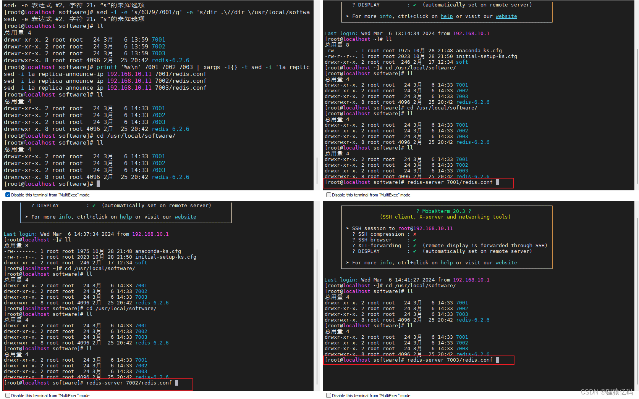The height and width of the screenshot is (399, 639).
Task: Click the scrollbar of the 7002 terminal pane
Action: (x=317, y=317)
